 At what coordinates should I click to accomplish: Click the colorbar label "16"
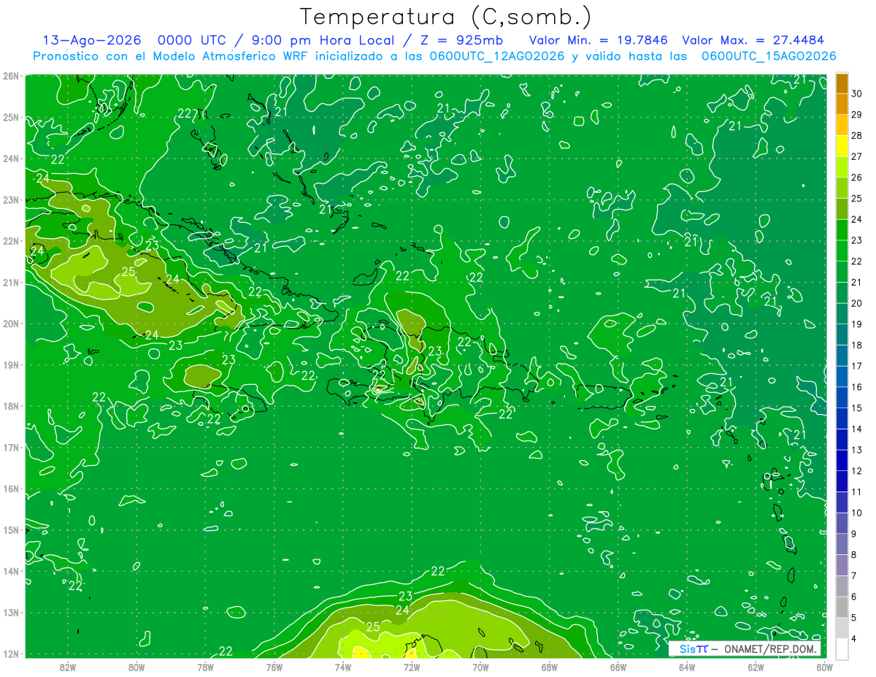856,387
